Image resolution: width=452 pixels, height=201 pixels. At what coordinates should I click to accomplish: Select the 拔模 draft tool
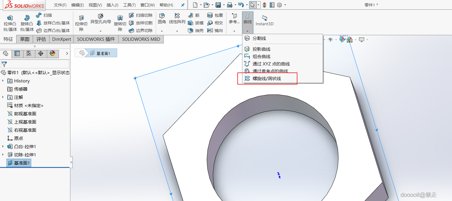click(x=196, y=23)
